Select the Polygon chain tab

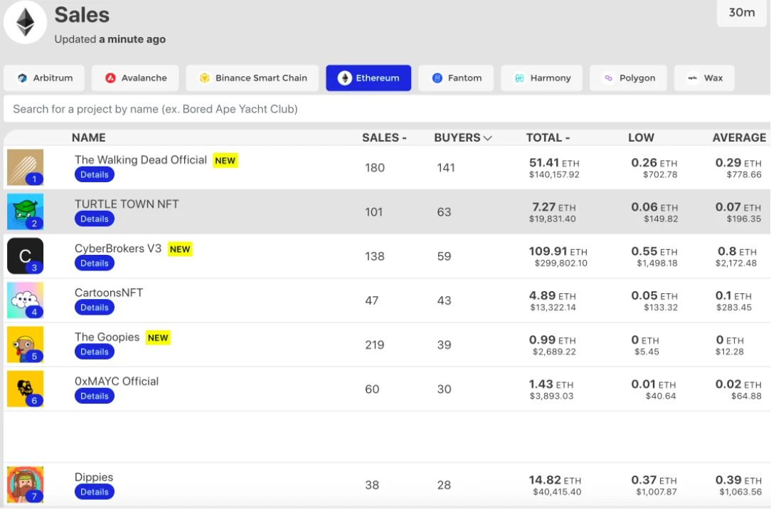coord(629,78)
